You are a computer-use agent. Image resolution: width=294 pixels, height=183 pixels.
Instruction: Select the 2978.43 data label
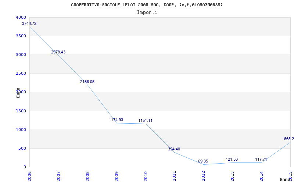[x=58, y=52]
